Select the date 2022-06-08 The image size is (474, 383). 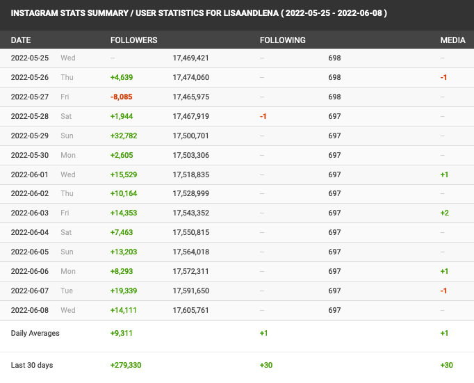click(30, 310)
